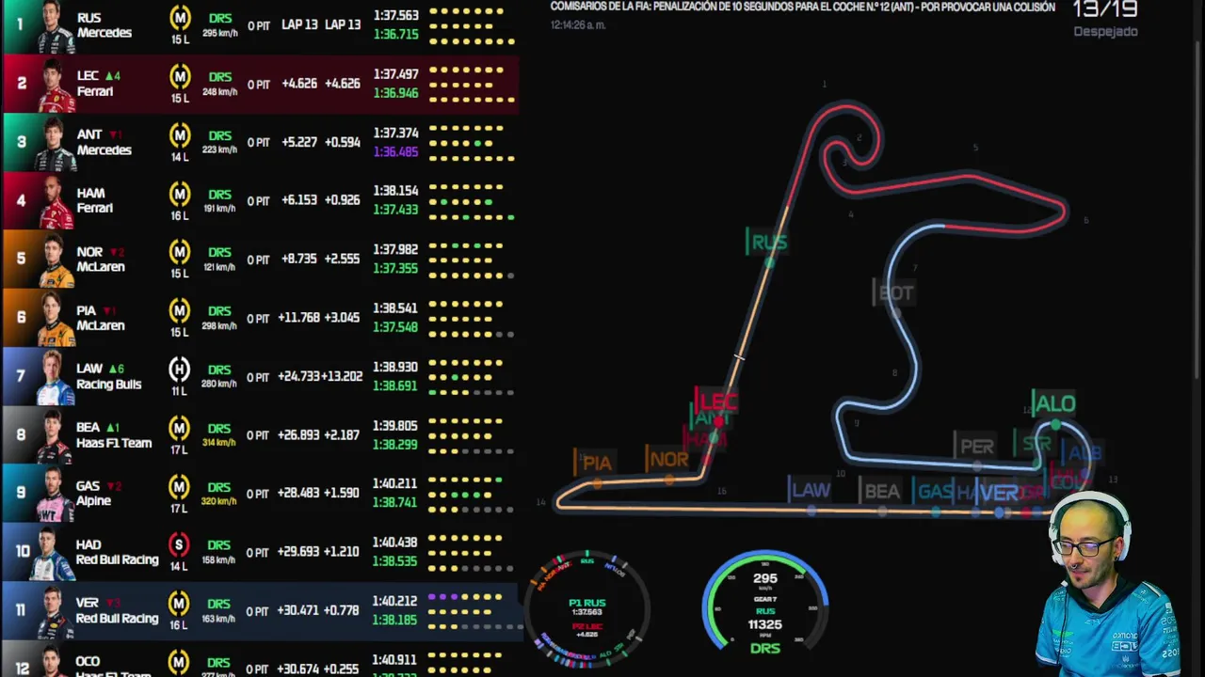This screenshot has height=677, width=1205.
Task: Click the medium tyre icon in the BEA row
Action: (179, 428)
